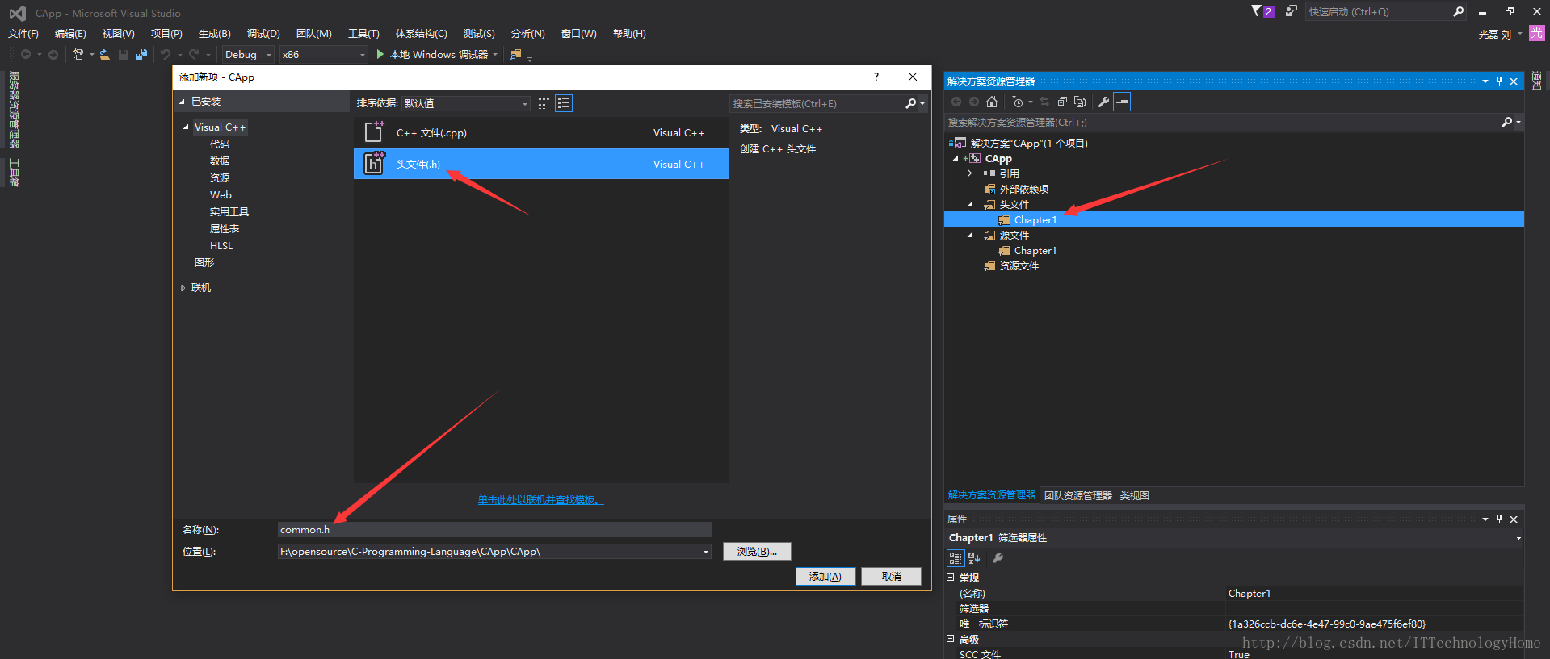Image resolution: width=1550 pixels, height=659 pixels.
Task: Open the File (文件) menu
Action: pyautogui.click(x=23, y=33)
